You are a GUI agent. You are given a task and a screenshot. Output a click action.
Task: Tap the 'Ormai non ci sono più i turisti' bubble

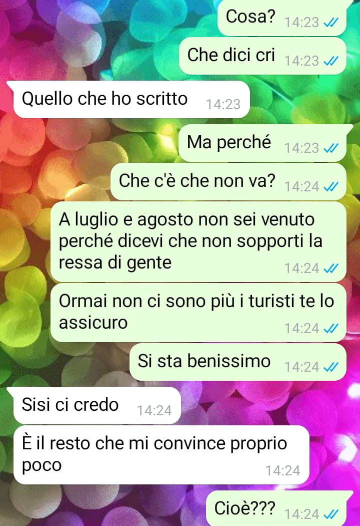click(x=198, y=313)
